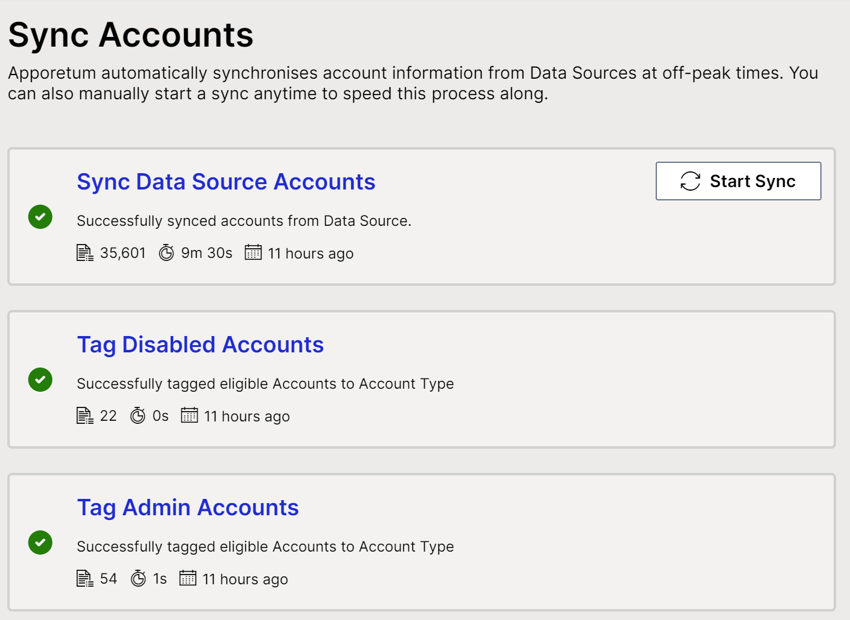850x620 pixels.
Task: Open the Tag Disabled Accounts link
Action: (200, 345)
